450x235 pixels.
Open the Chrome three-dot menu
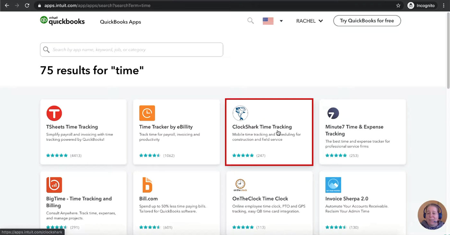coord(444,5)
